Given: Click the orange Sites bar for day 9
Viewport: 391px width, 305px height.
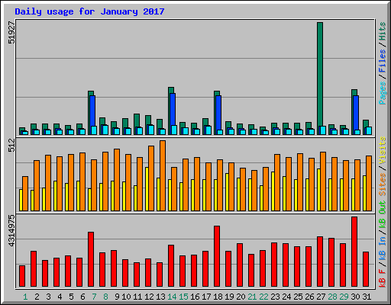Looking at the screenshot, I should tap(117, 180).
